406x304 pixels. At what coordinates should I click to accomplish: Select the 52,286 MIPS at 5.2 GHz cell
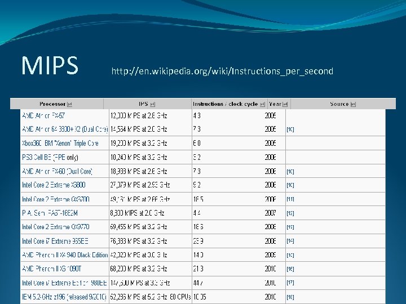click(151, 297)
